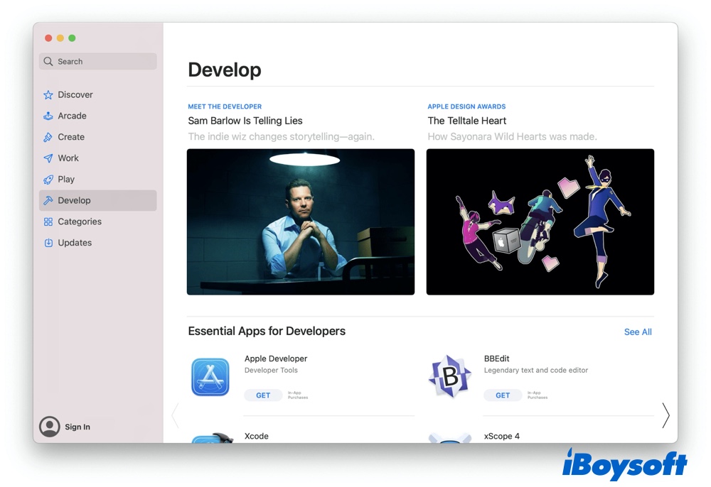
Task: Open the Play rocket icon
Action: 48,180
